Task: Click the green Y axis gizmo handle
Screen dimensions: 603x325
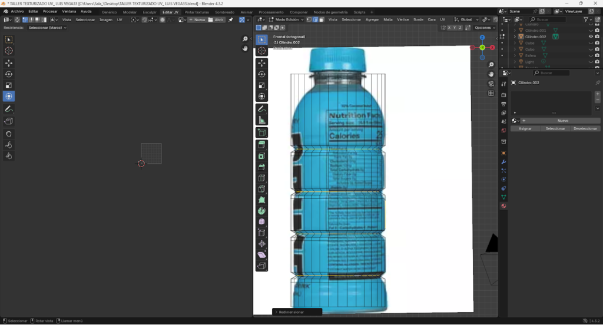Action: tap(482, 48)
